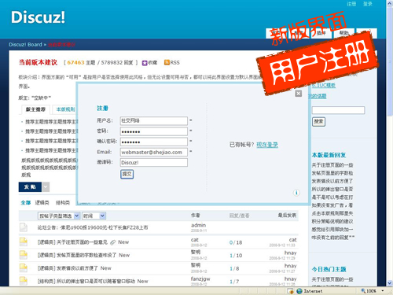Click the 邀请码 field containing Discuz!

pyautogui.click(x=154, y=163)
